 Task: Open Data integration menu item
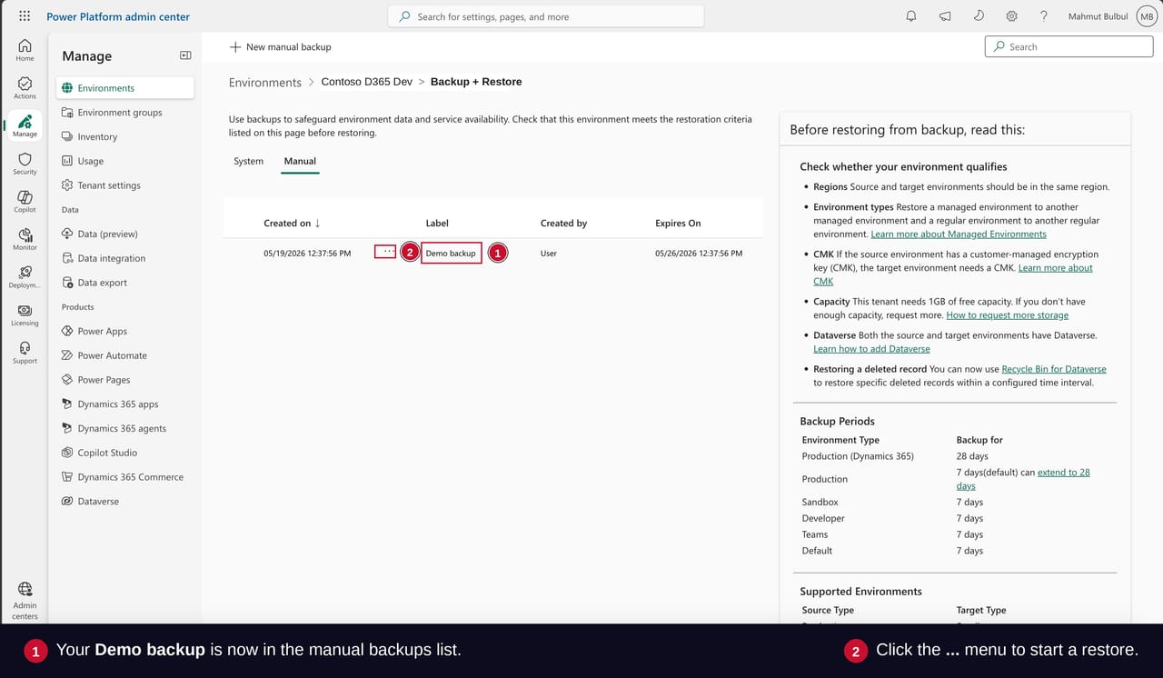tap(124, 258)
